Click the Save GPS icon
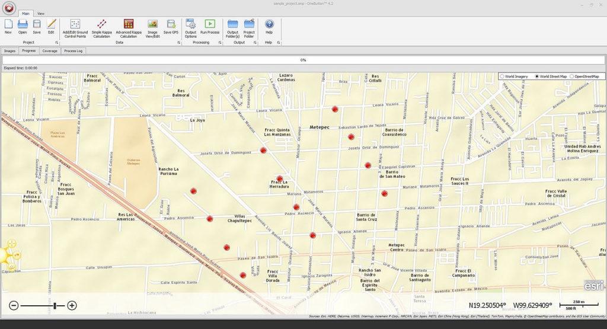This screenshot has height=329, width=607. [x=171, y=27]
